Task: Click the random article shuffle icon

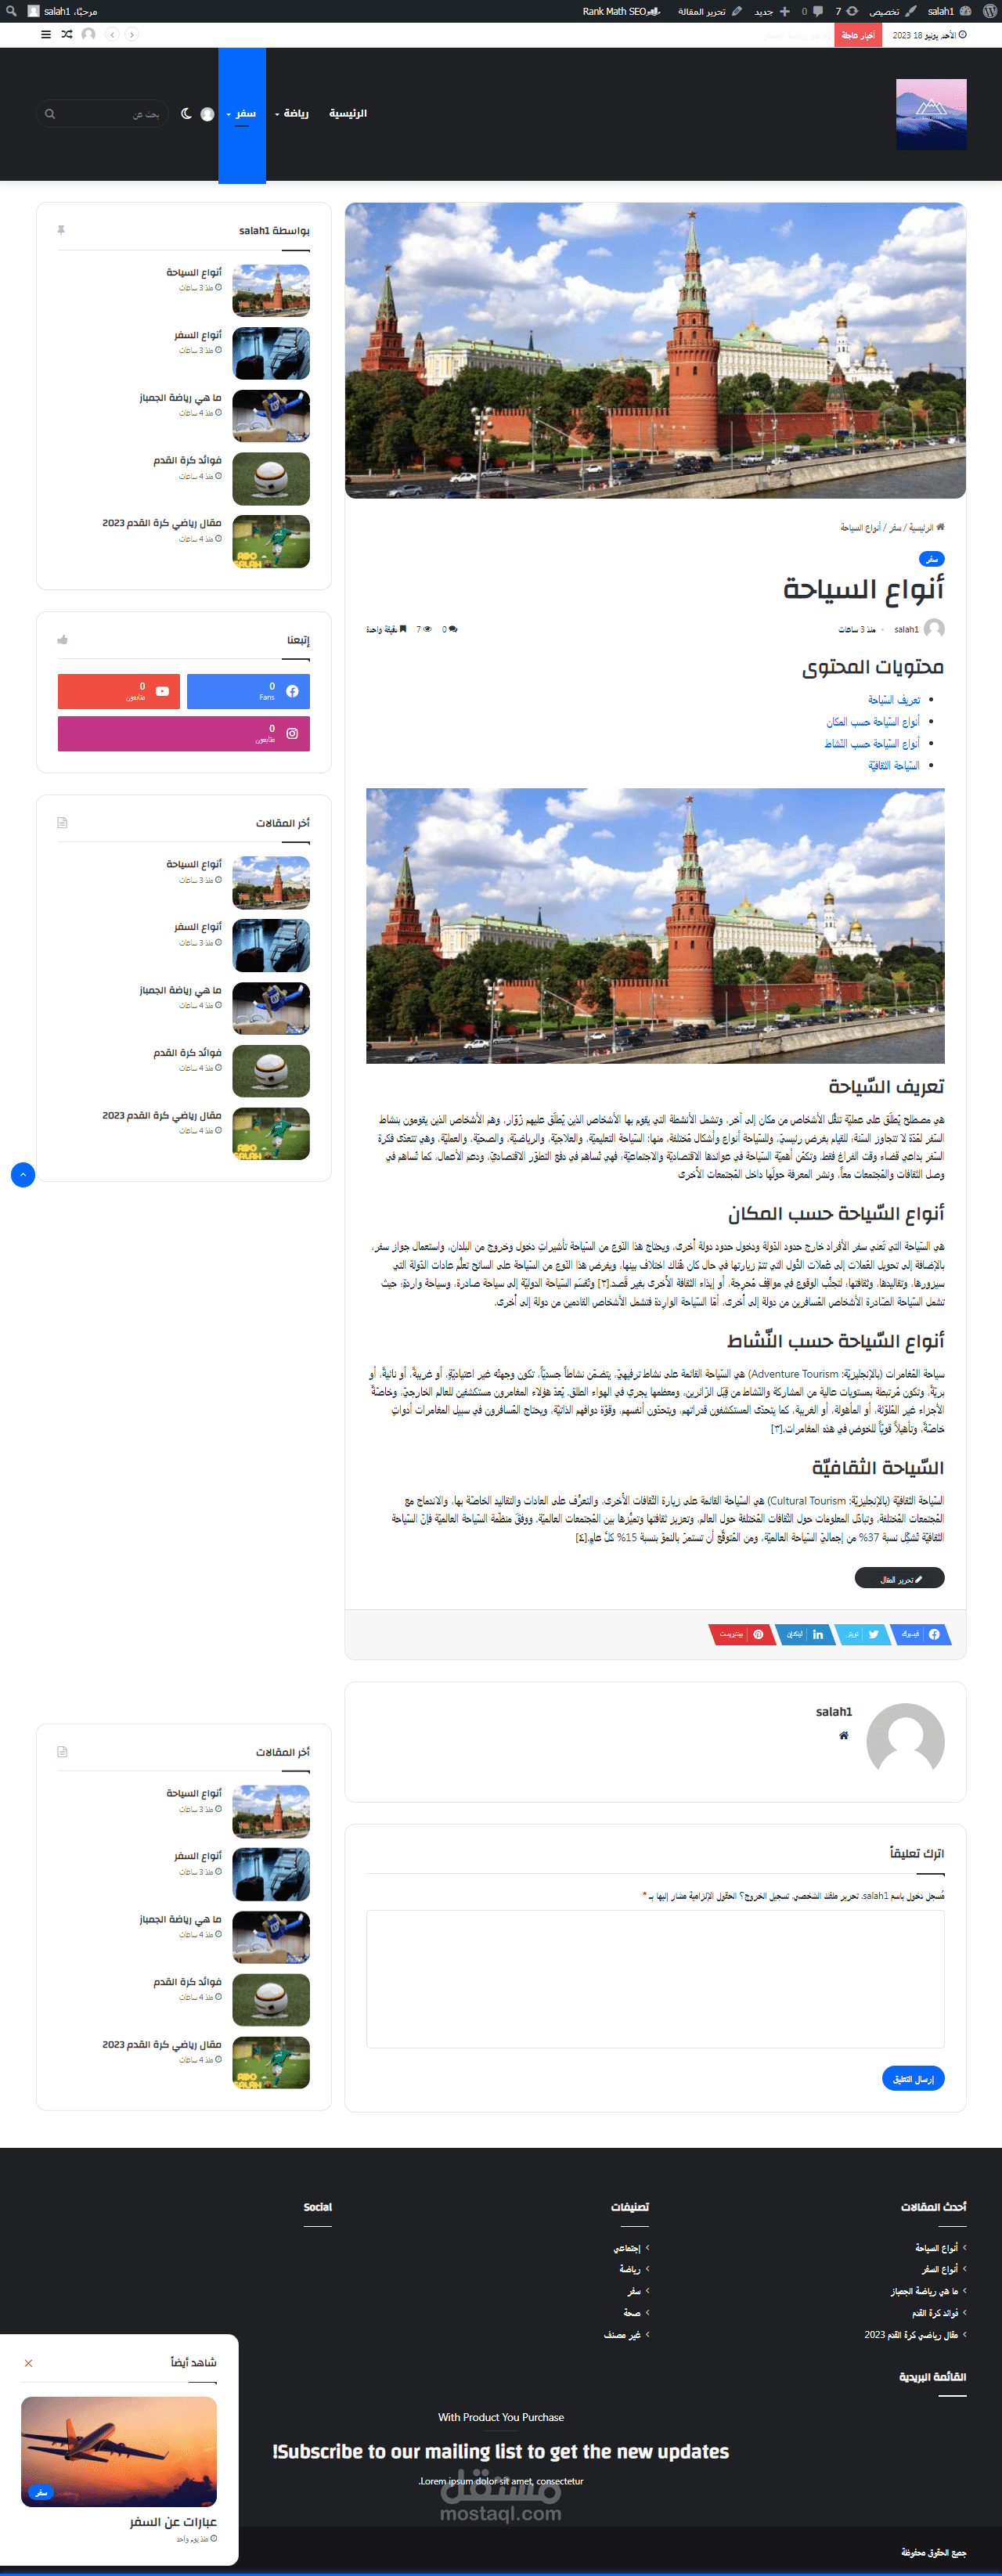Action: (x=67, y=34)
